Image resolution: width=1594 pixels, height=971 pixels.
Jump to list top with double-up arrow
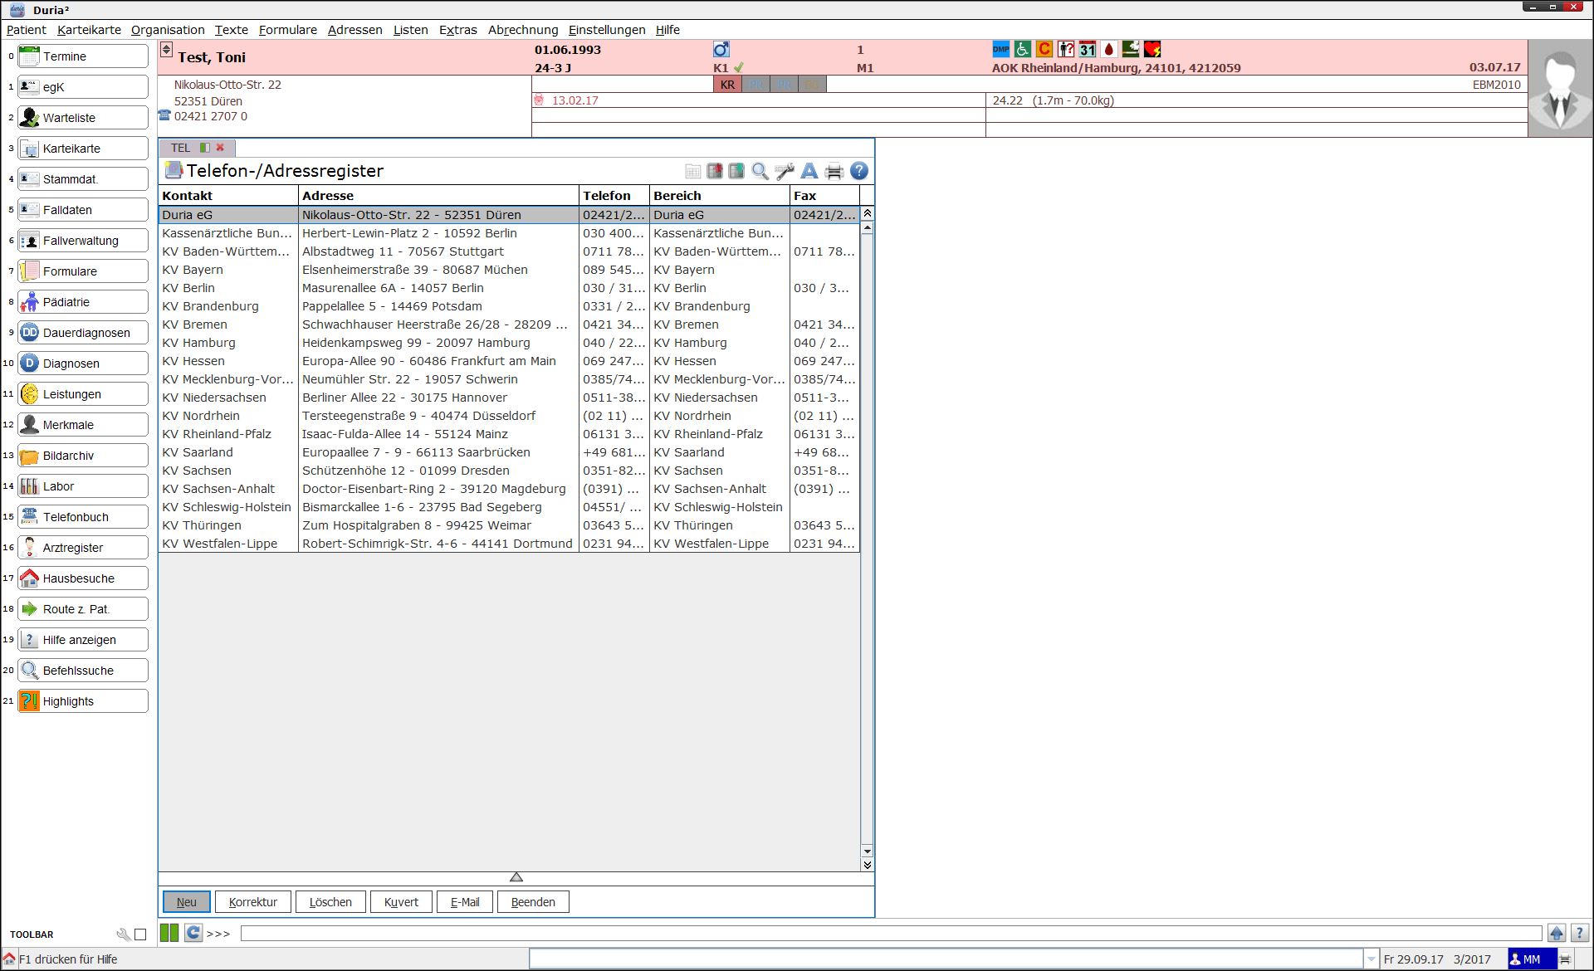tap(867, 214)
